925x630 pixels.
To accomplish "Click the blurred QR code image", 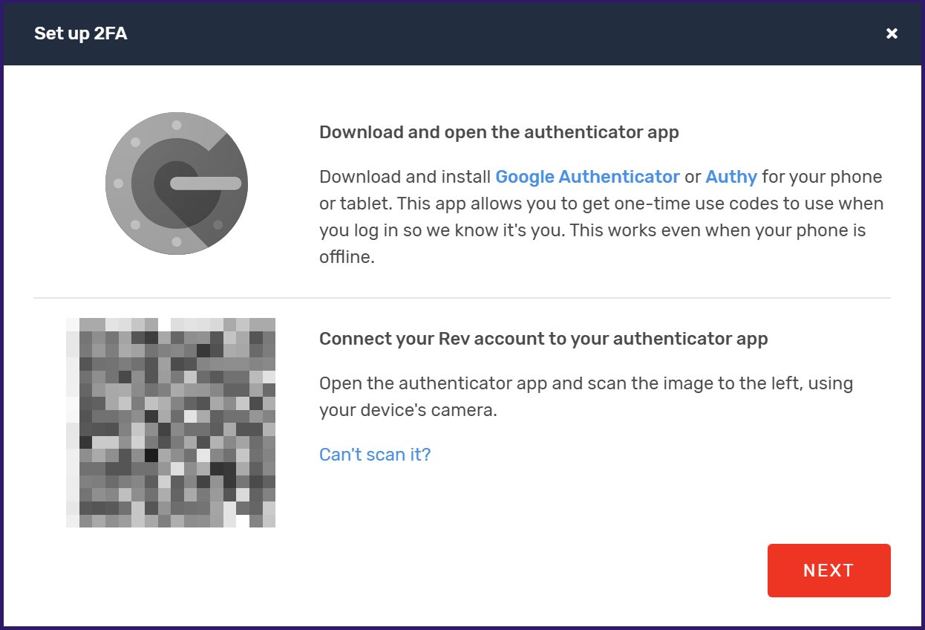I will pos(171,423).
